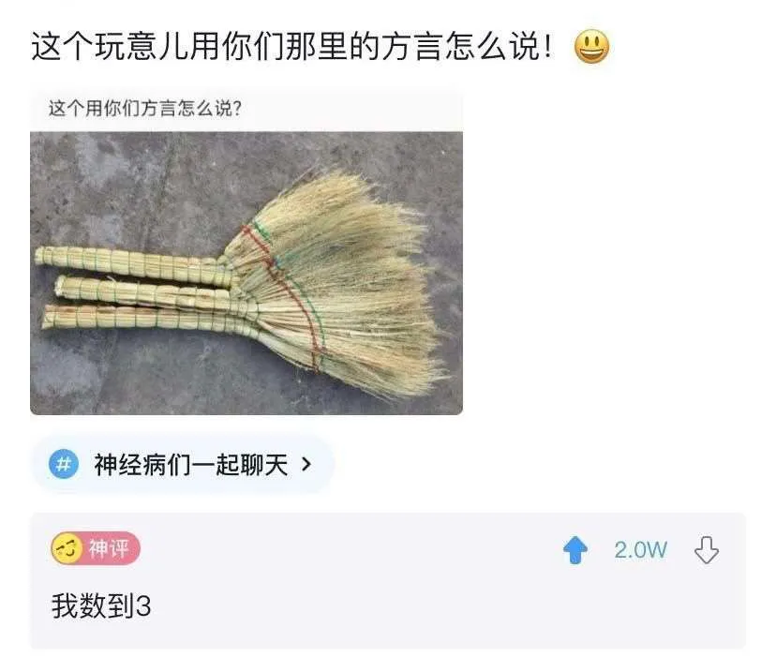
Task: Tap the blue hashtag circle icon
Action: 64,464
